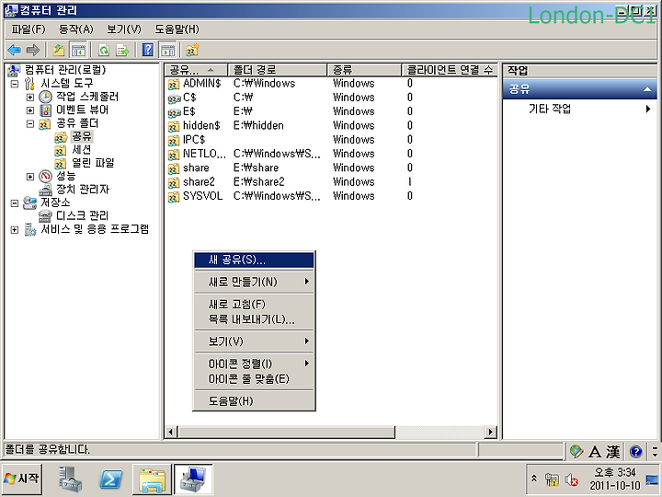662x497 pixels.
Task: Open the 파일(F) menu
Action: [29, 29]
